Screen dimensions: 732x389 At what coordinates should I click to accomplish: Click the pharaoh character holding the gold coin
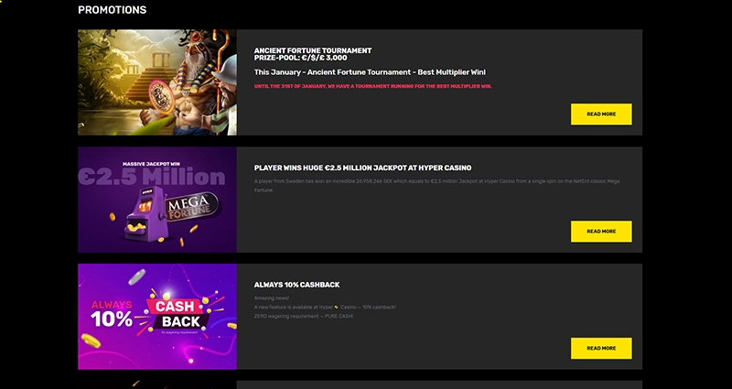[190, 87]
